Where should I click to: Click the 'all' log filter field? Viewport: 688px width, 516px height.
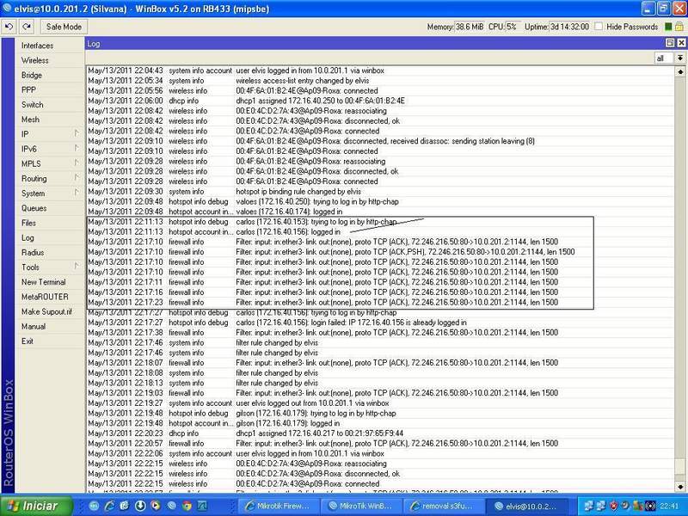[x=664, y=58]
